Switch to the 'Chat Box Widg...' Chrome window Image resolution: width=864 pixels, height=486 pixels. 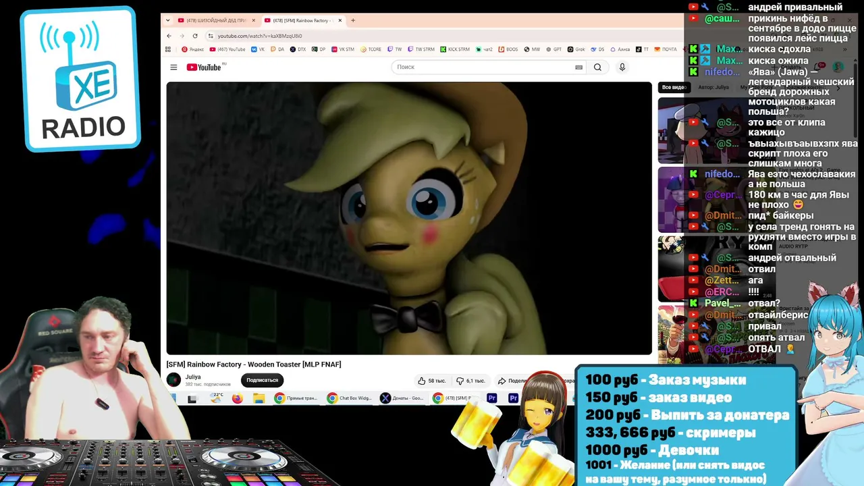tap(349, 399)
